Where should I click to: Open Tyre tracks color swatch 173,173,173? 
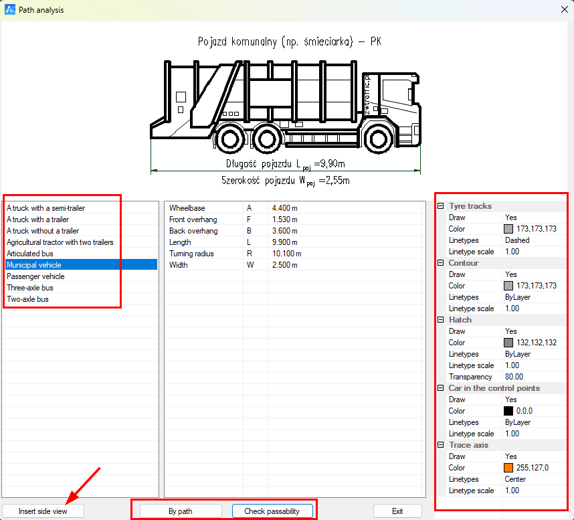click(508, 229)
